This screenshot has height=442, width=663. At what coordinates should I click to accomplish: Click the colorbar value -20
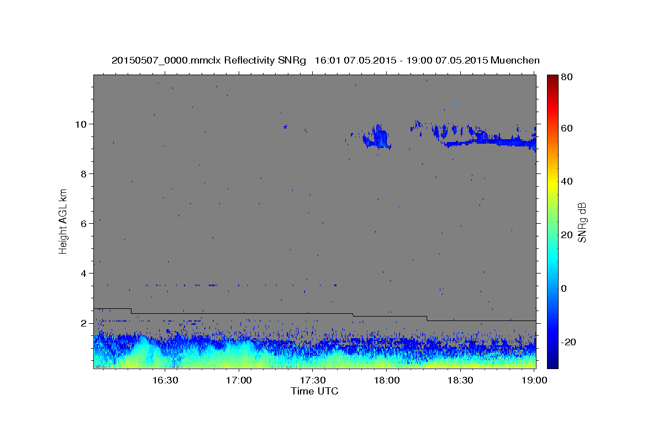[x=569, y=342]
